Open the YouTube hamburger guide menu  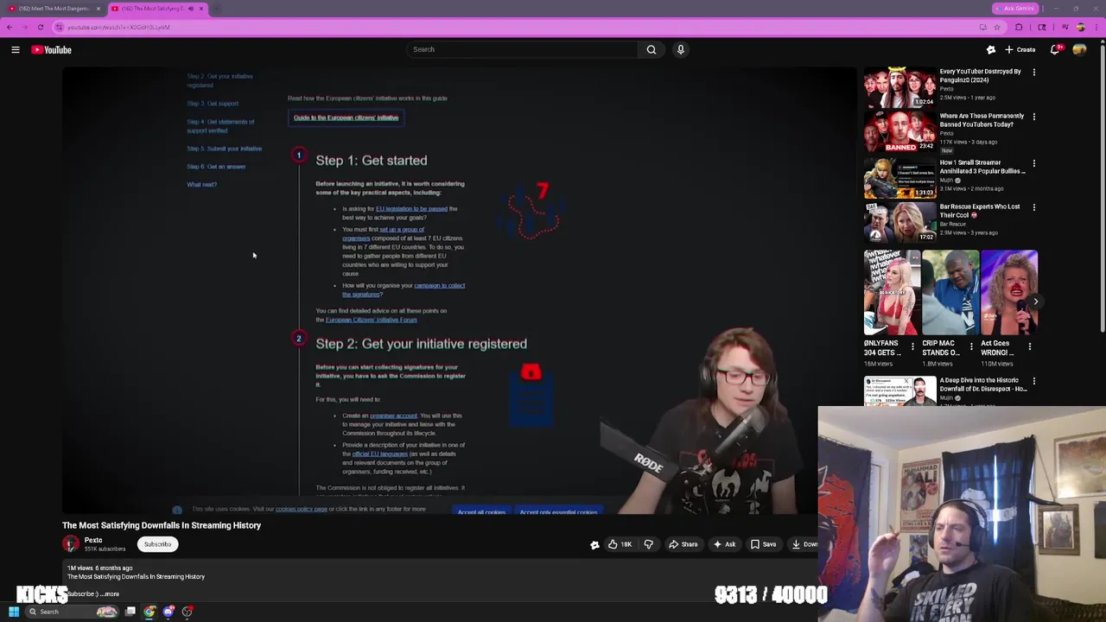tap(16, 50)
